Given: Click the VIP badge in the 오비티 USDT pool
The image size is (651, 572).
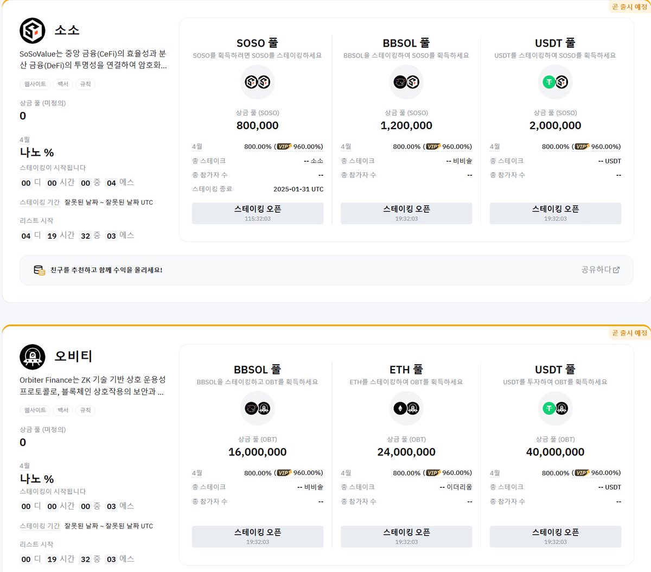Looking at the screenshot, I should pos(582,473).
